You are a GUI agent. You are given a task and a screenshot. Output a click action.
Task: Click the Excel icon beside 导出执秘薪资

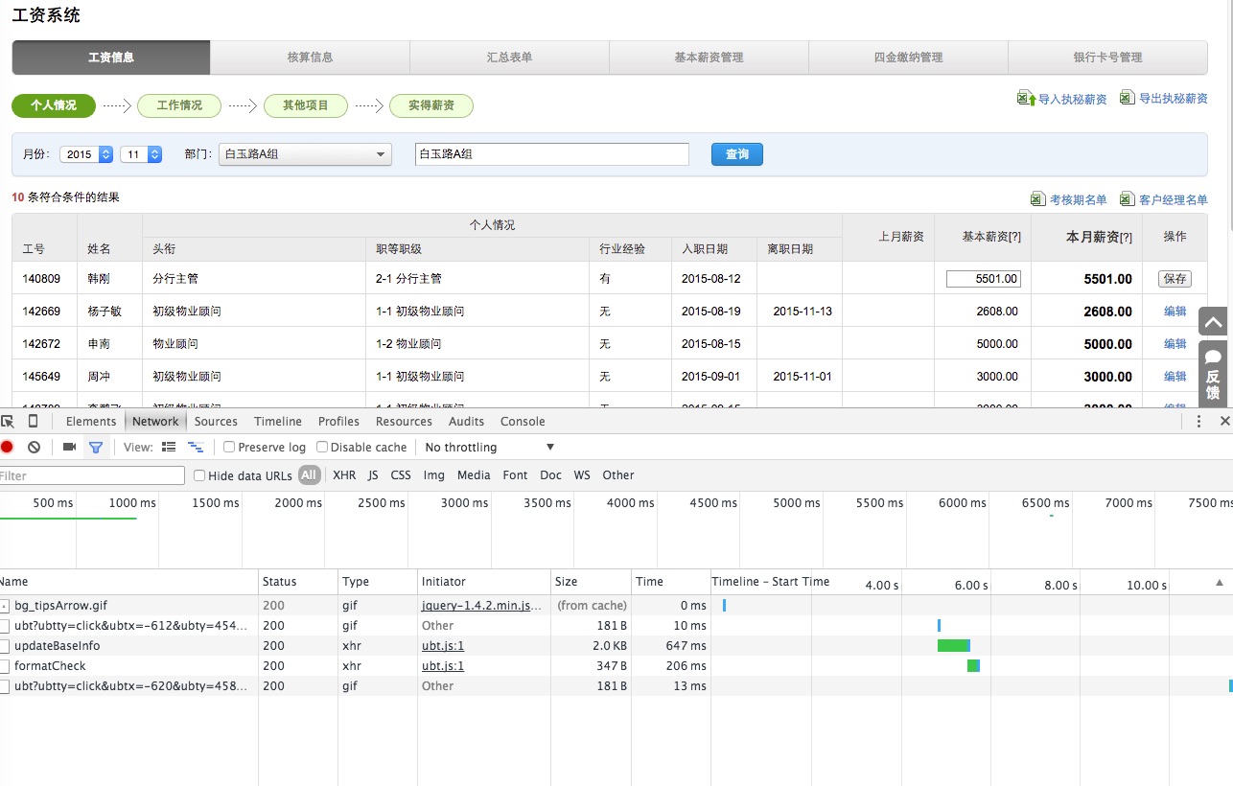coord(1128,98)
